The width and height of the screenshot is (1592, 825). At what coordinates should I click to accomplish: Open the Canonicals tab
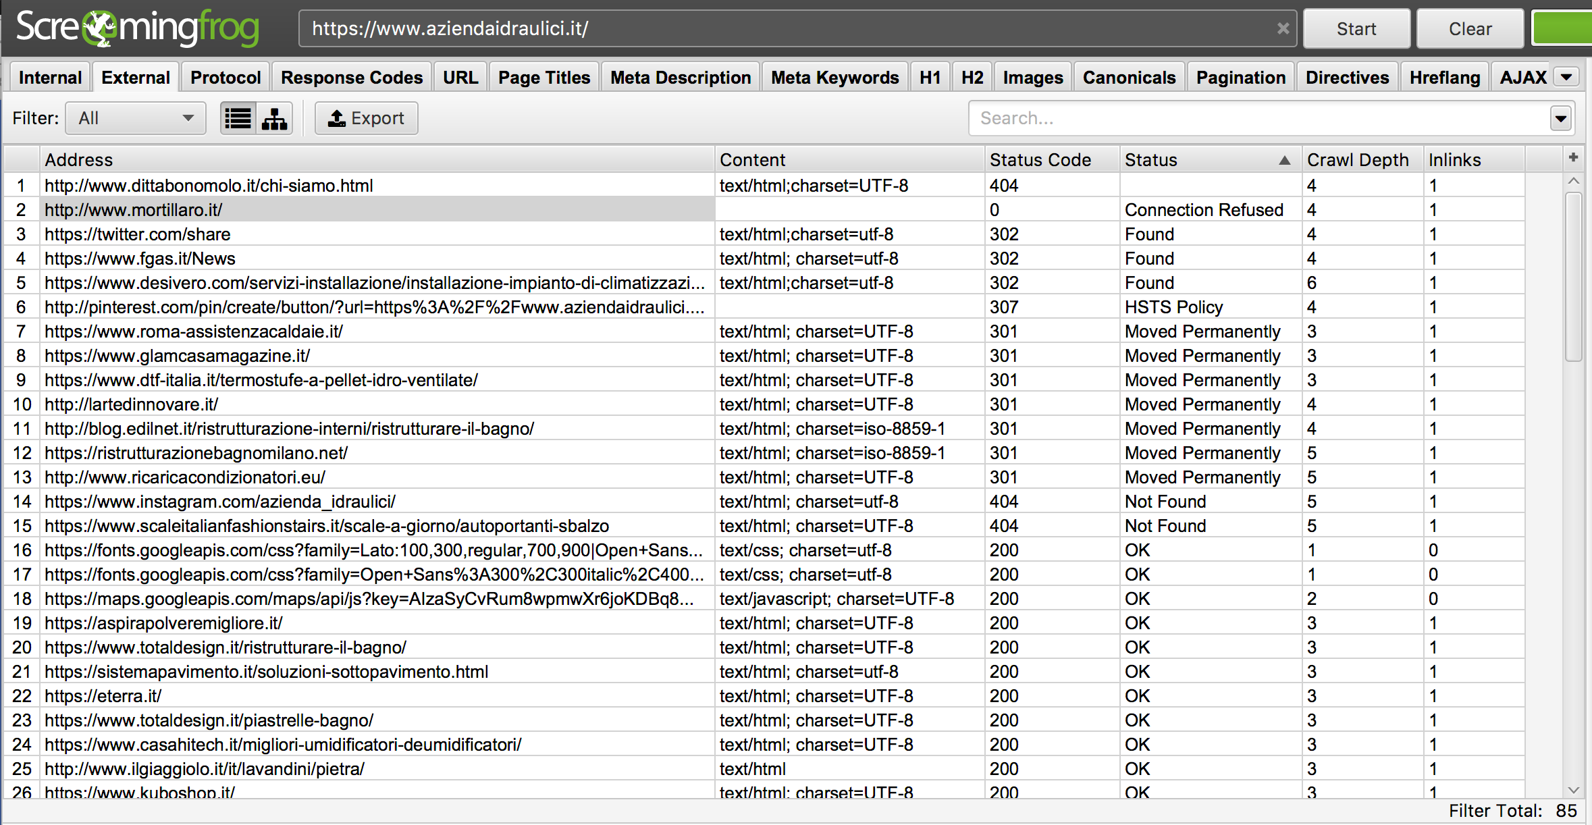coord(1130,78)
